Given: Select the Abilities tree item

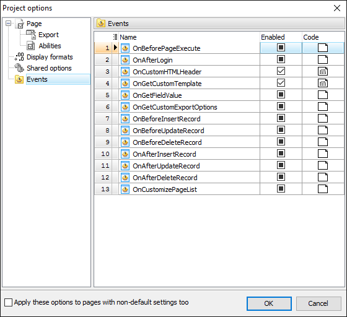Looking at the screenshot, I should [x=50, y=46].
